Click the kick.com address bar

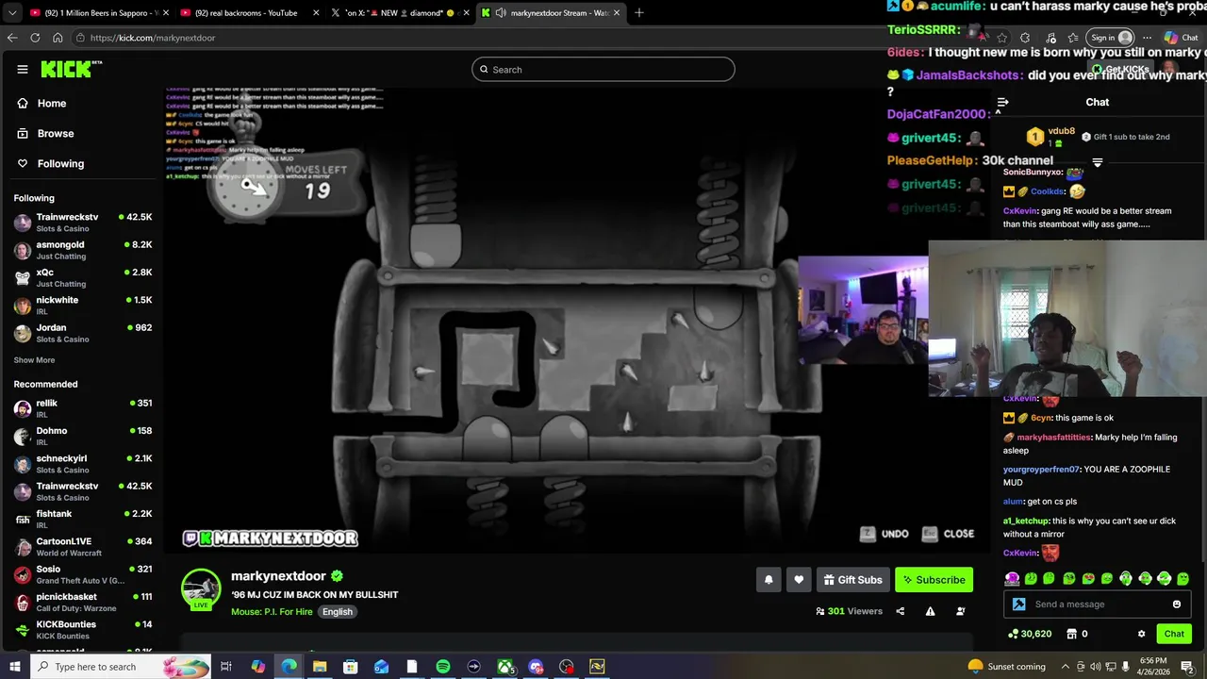click(x=471, y=38)
